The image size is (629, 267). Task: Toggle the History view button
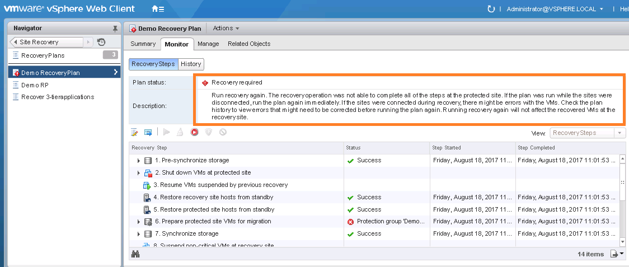click(x=191, y=64)
